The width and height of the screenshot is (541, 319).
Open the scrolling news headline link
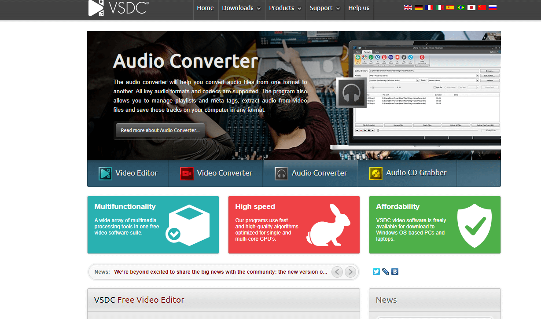click(x=221, y=272)
